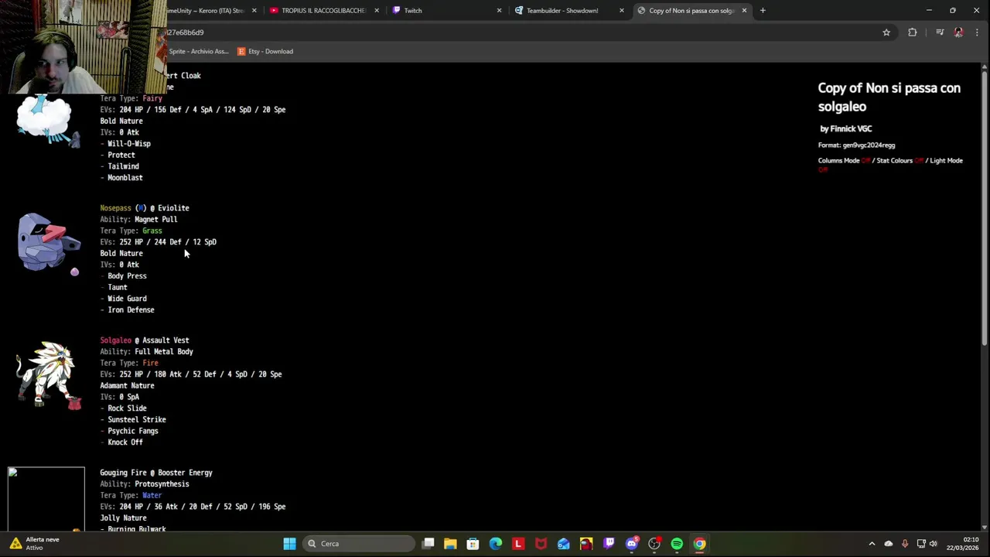Toggle Columns Mode Off switch
This screenshot has width=990, height=557.
pyautogui.click(x=865, y=161)
